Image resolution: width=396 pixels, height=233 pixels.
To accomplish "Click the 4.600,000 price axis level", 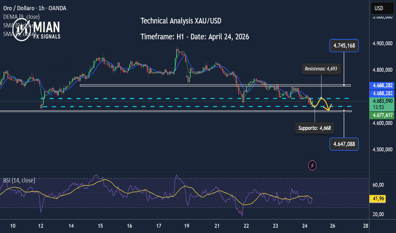I will pos(382,123).
